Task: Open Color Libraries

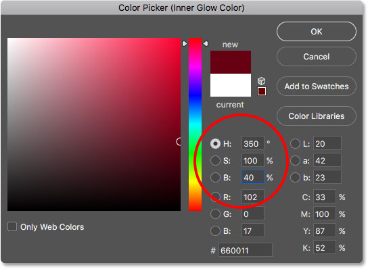Action: (317, 116)
